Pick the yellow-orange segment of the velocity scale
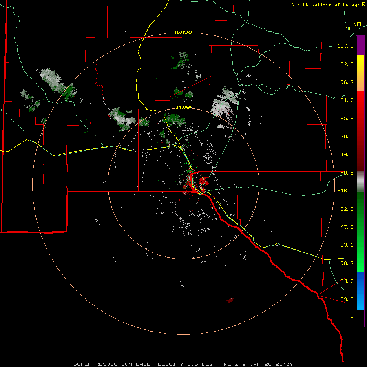This screenshot has height=367, width=367. 360,73
